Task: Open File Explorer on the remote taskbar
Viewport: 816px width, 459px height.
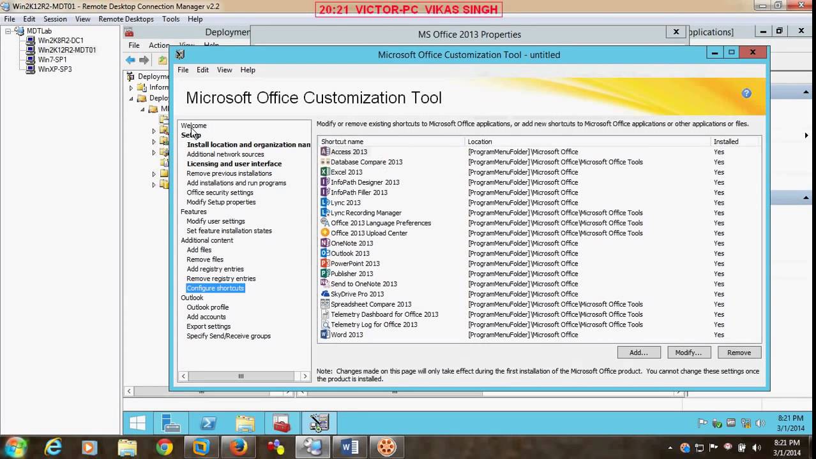Action: point(245,423)
